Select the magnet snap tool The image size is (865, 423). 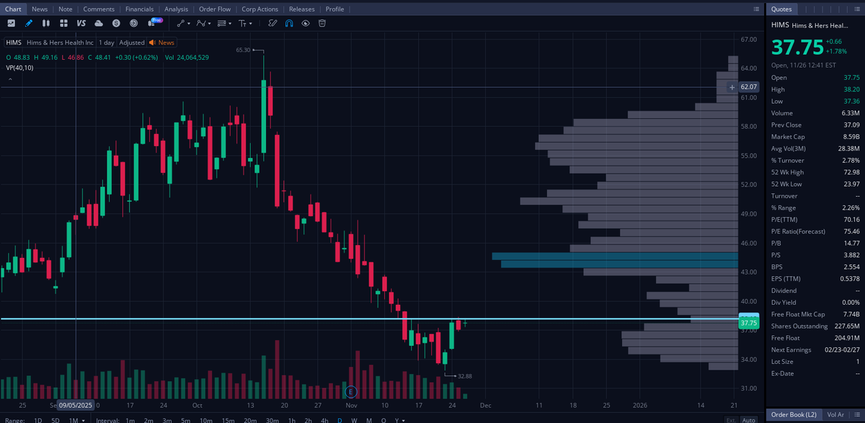click(290, 23)
